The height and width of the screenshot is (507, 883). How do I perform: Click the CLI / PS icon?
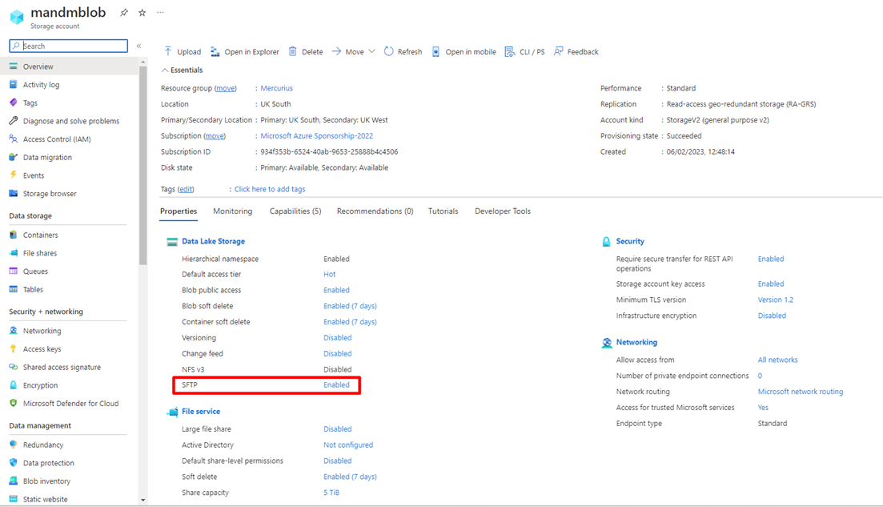510,51
